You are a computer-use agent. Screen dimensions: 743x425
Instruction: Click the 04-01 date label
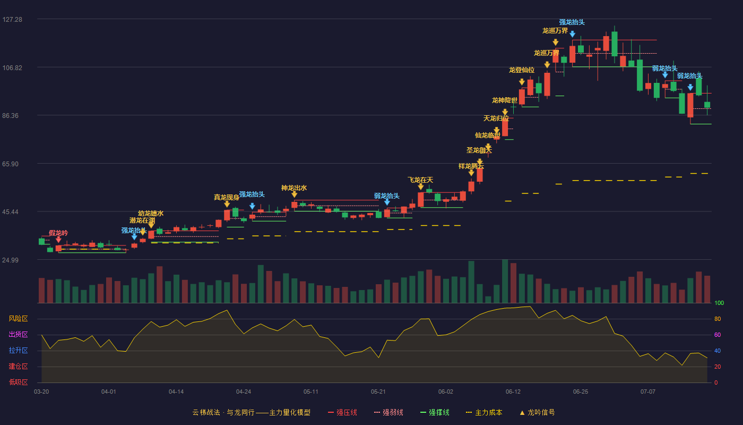[x=109, y=392]
